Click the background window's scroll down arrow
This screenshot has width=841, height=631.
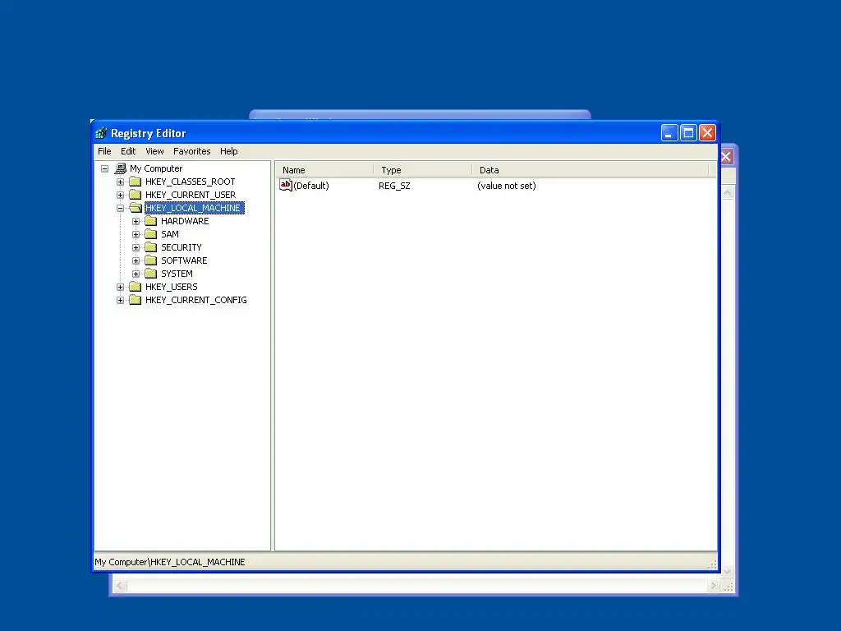728,572
